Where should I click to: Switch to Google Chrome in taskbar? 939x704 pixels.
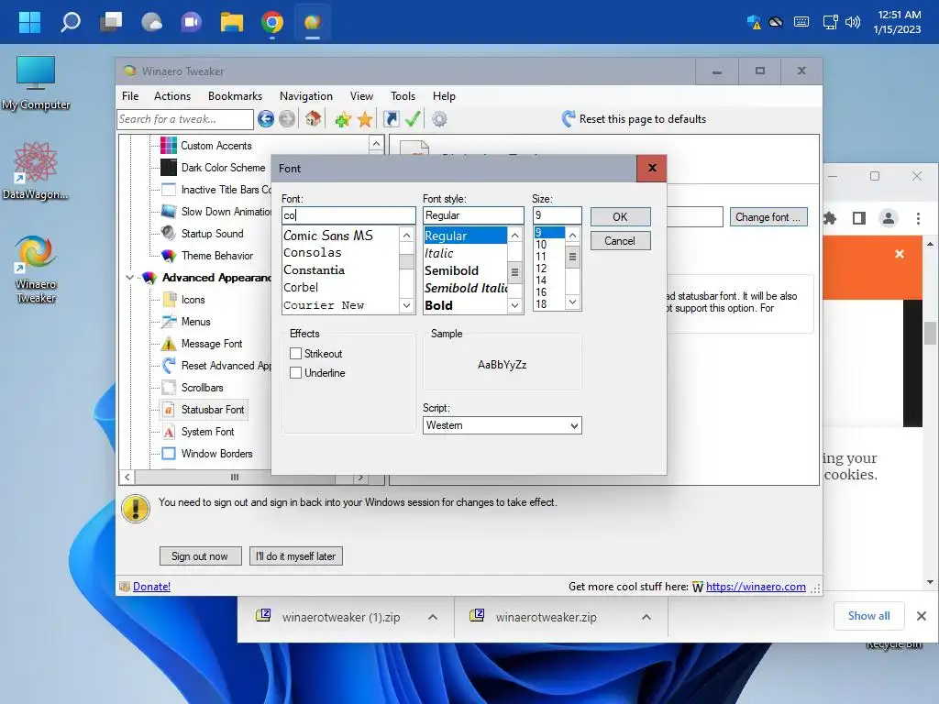pos(271,22)
